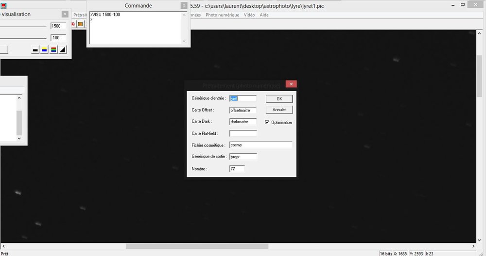Click the Annuler button
The height and width of the screenshot is (256, 486).
point(279,110)
